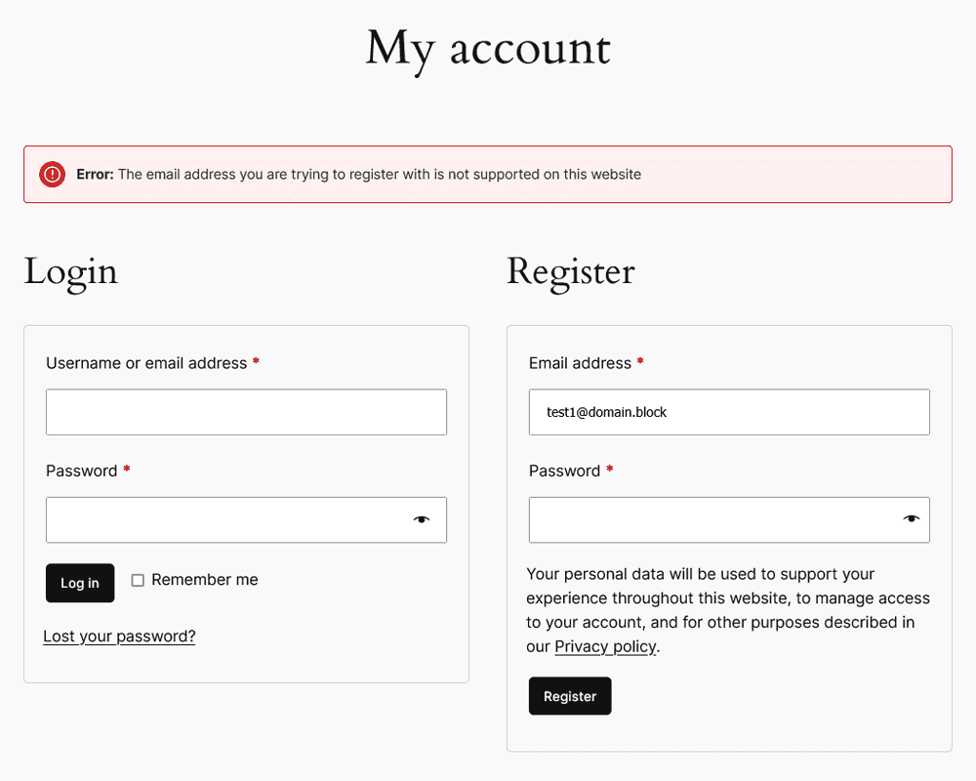The height and width of the screenshot is (781, 976).
Task: Reveal the Register password with eye icon
Action: 912,518
